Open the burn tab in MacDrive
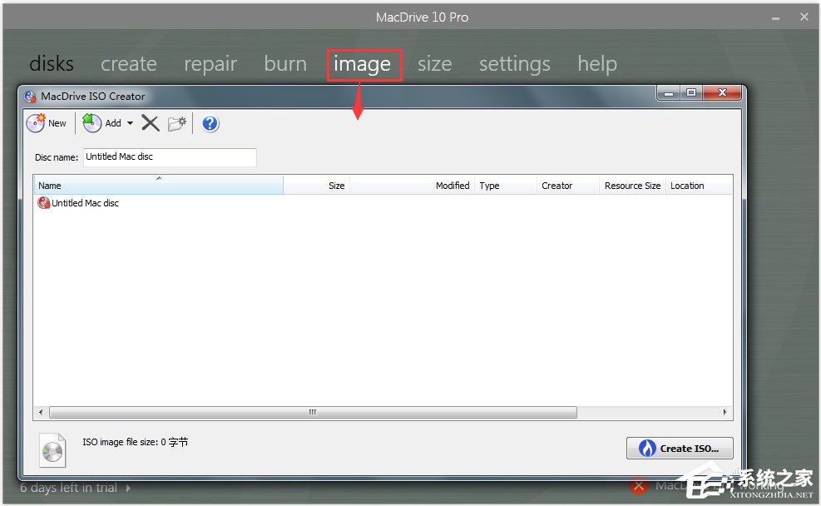Screen dimensions: 821x506 [x=285, y=64]
